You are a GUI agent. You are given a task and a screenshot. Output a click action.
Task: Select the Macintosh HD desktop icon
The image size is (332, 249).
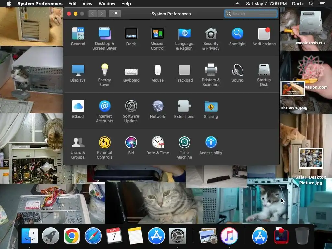coord(311,28)
